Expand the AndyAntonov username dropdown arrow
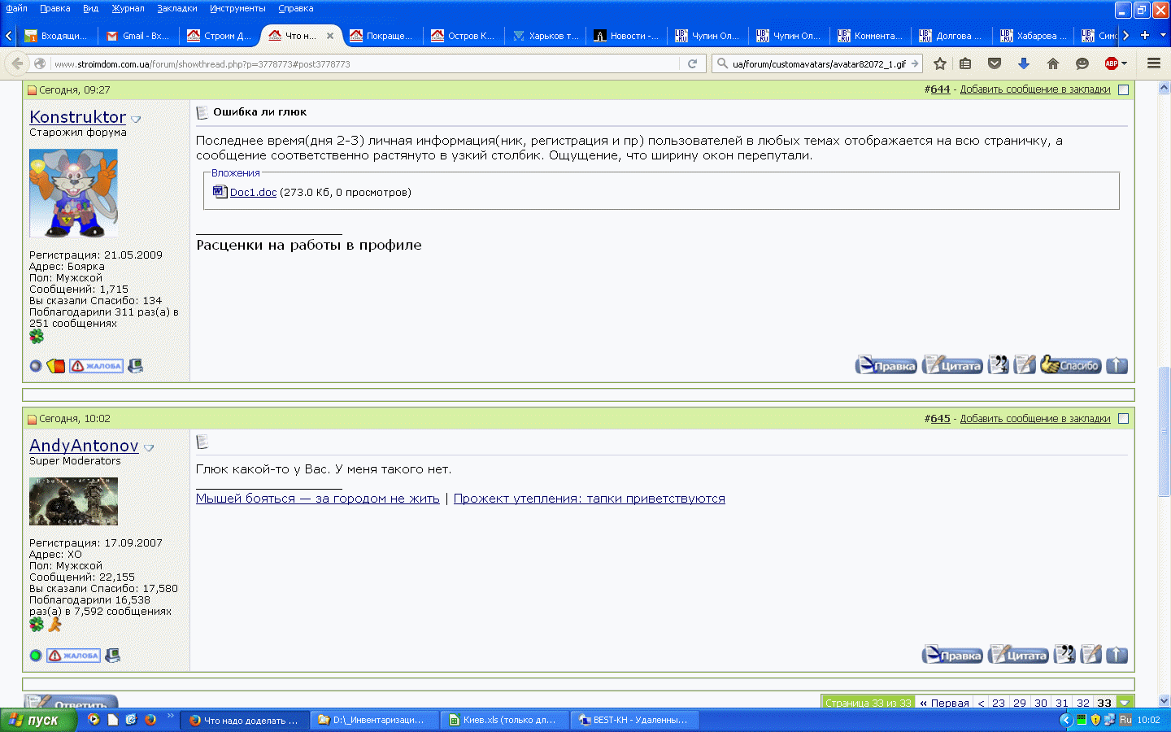Viewport: 1171px width, 732px height. tap(149, 448)
